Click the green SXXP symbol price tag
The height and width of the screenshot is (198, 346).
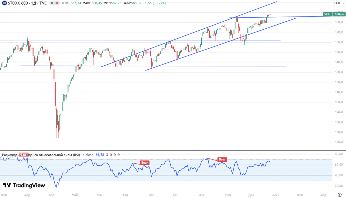(328, 14)
